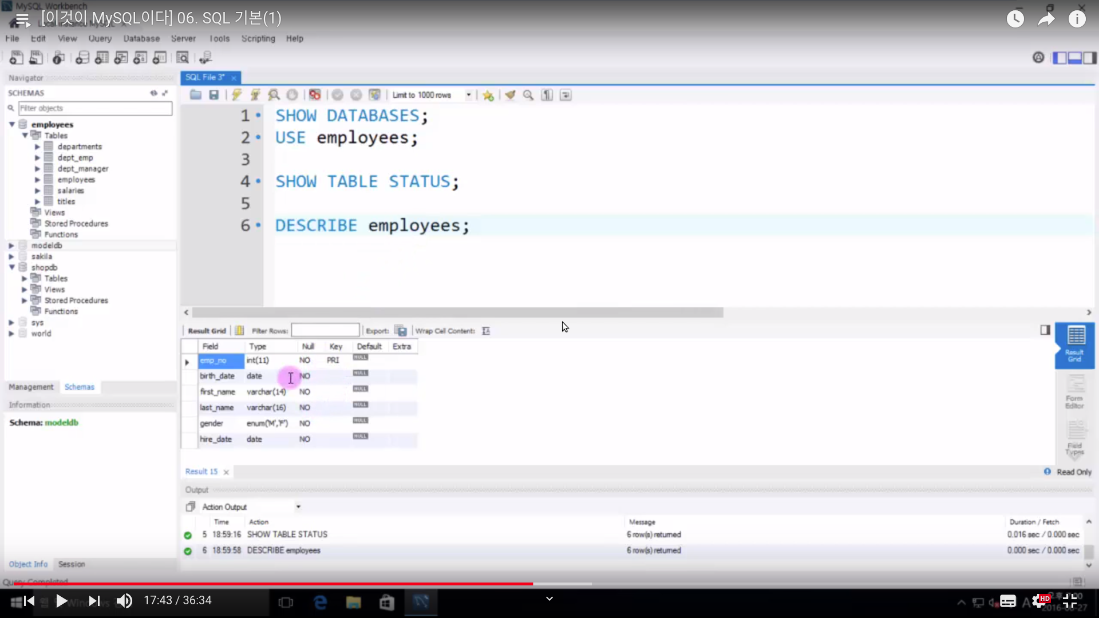Toggle the left sidebar panel button
This screenshot has height=618, width=1099.
click(x=1060, y=58)
